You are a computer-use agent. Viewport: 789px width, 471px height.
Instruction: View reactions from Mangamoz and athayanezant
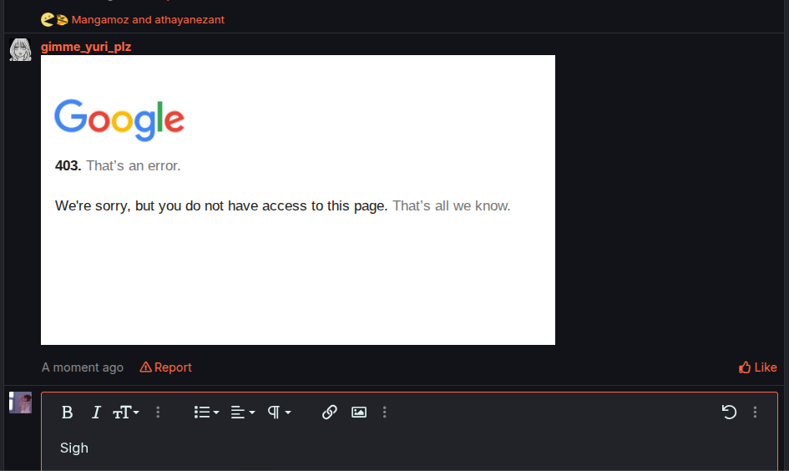147,19
